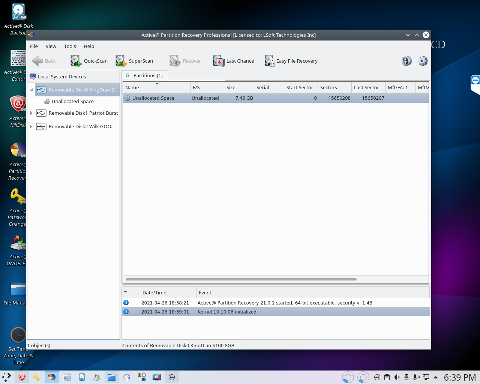Click info icon of 18:38:21 log entry
This screenshot has width=480, height=384.
click(x=126, y=303)
